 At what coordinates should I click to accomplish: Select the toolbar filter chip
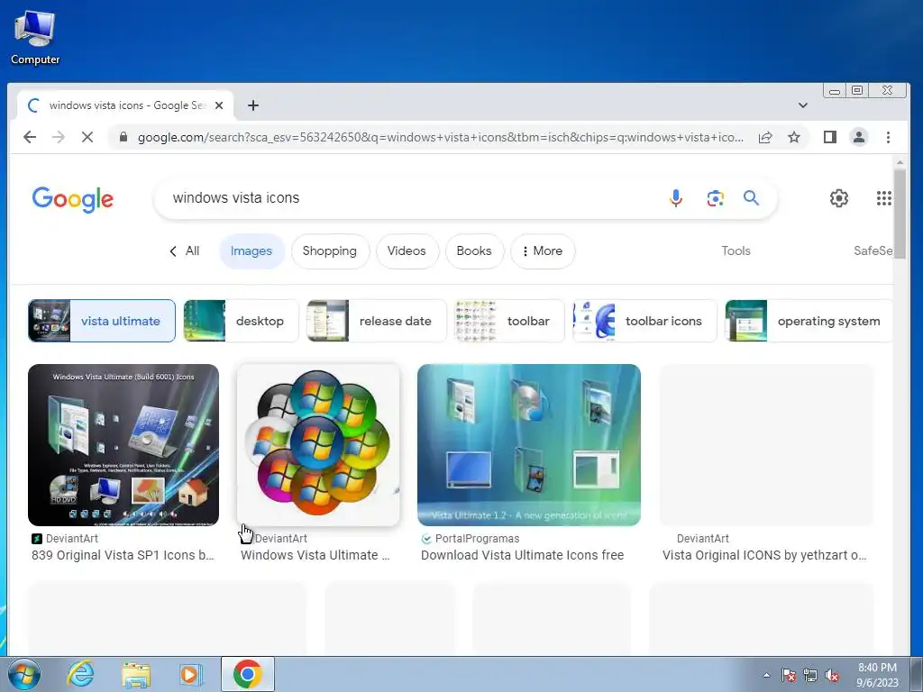(509, 321)
